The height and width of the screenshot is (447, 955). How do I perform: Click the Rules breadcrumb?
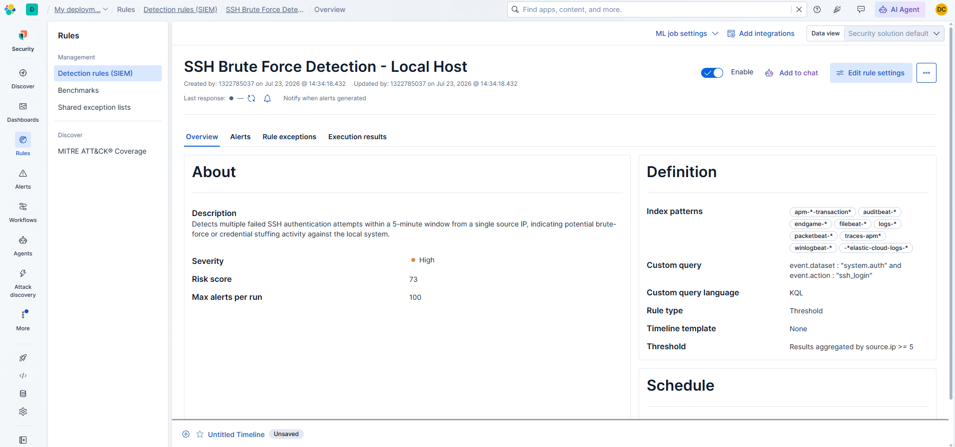[126, 9]
